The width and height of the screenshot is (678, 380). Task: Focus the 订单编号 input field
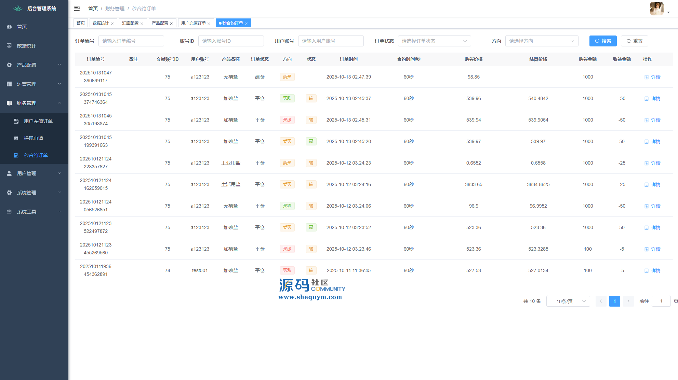[x=131, y=41]
